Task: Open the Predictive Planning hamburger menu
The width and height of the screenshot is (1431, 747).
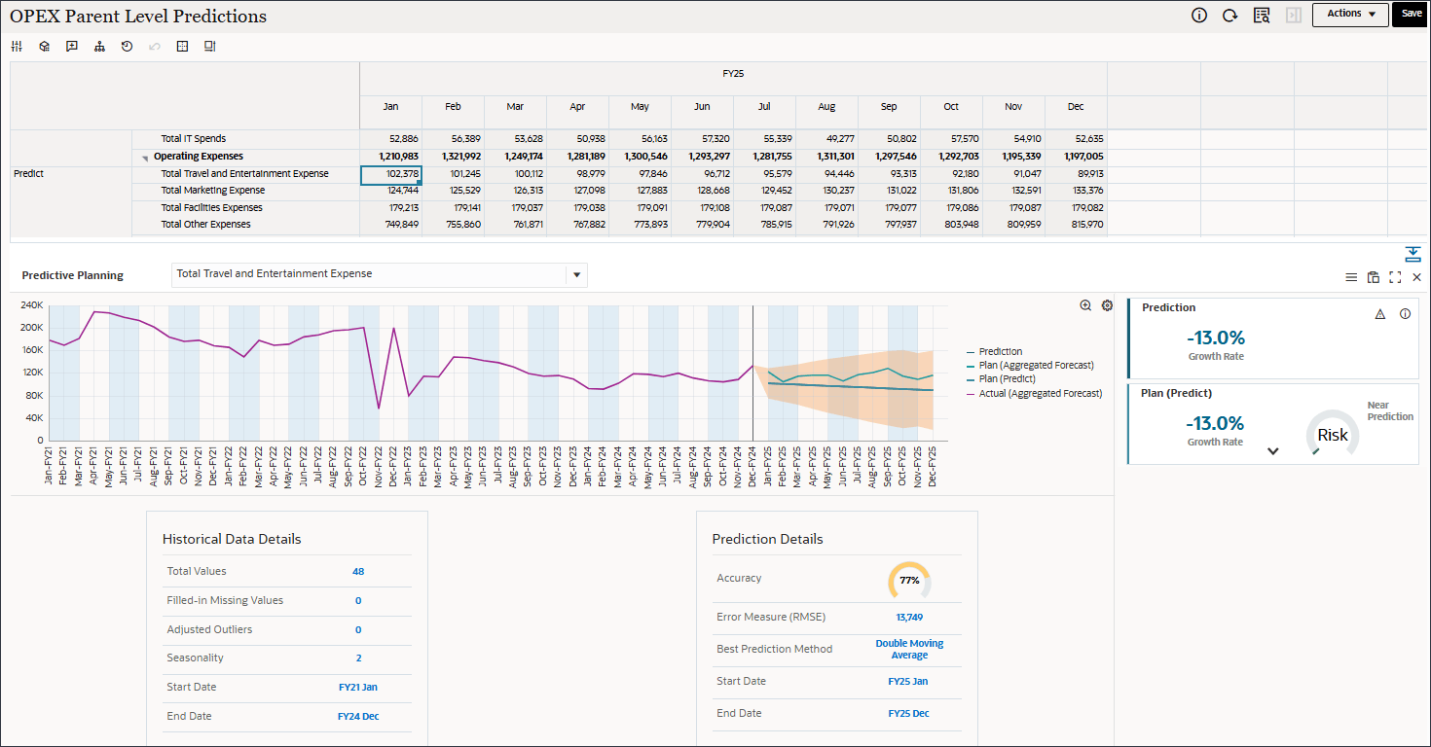Action: (1351, 277)
